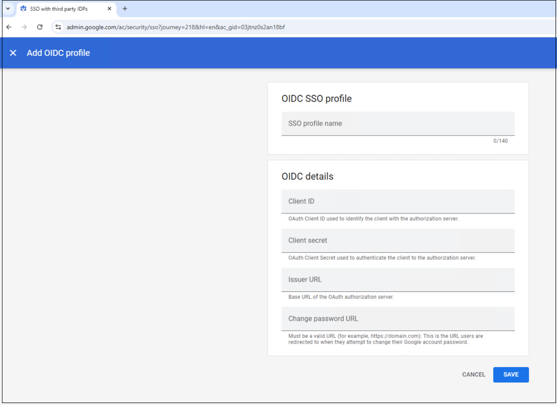Click the 0/140 character counter
This screenshot has width=557, height=405.
coord(500,141)
